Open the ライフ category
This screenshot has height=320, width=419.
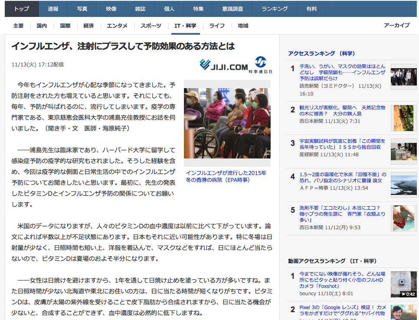click(217, 26)
